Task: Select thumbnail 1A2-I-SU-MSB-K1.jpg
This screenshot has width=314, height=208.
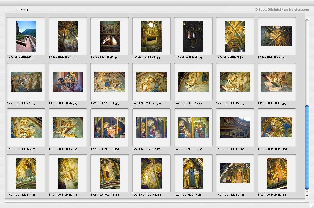Action: pyautogui.click(x=109, y=82)
